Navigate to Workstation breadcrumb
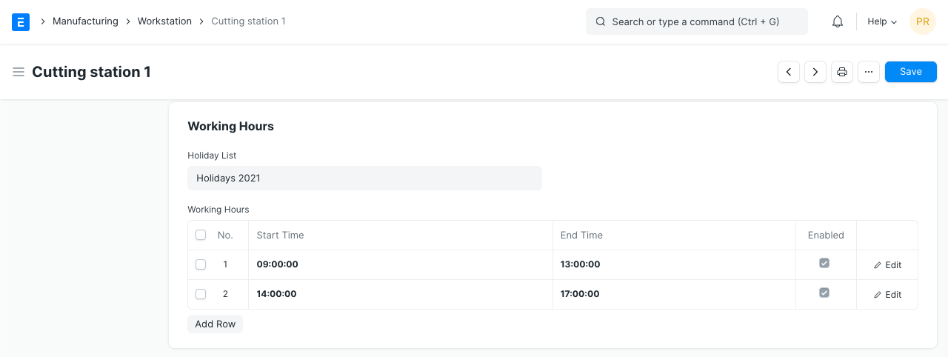 pos(164,21)
